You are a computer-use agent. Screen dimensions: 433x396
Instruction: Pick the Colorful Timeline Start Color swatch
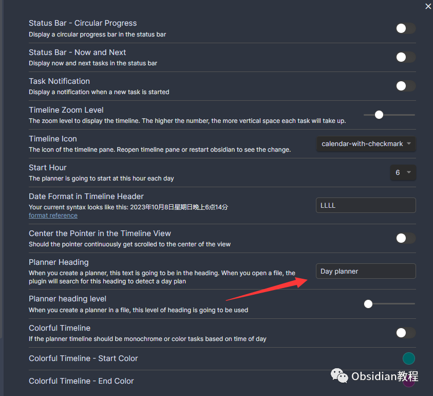[x=409, y=358]
